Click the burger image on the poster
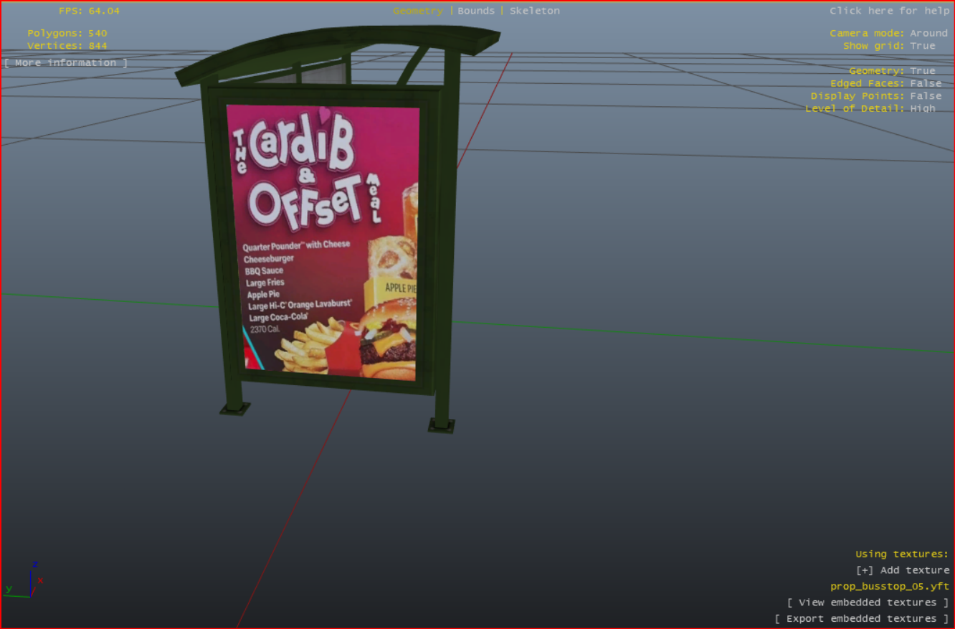 (x=389, y=344)
